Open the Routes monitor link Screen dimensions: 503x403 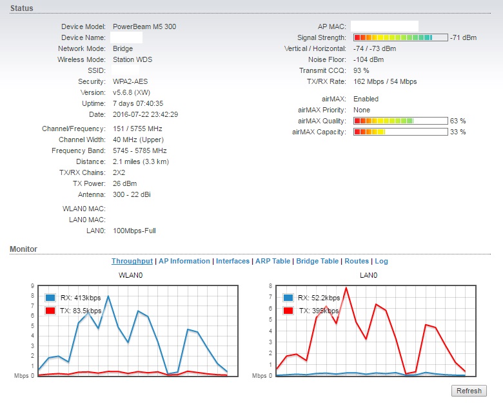[357, 261]
